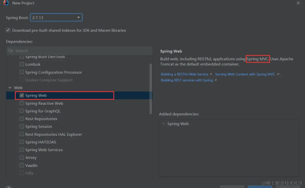Check Spring HATEOAS dependency

point(22,142)
